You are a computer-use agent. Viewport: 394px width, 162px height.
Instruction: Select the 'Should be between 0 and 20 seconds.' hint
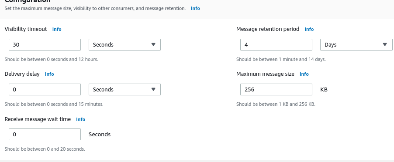coord(45,149)
